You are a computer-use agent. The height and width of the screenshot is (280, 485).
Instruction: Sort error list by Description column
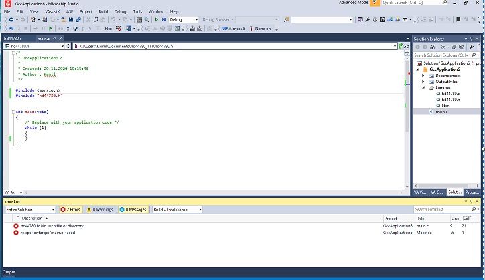point(32,219)
